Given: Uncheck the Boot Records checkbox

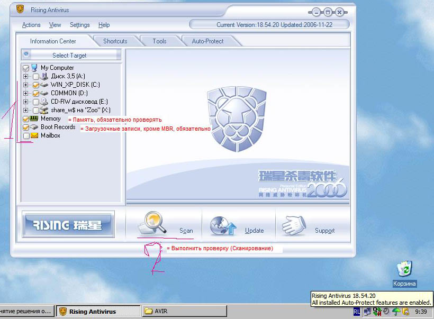Looking at the screenshot, I should 26,127.
